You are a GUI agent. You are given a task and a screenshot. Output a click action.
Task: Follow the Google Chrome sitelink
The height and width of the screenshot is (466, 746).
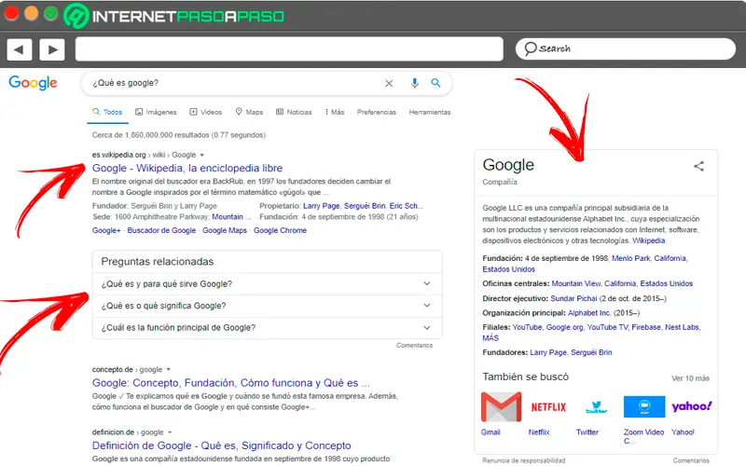point(280,230)
